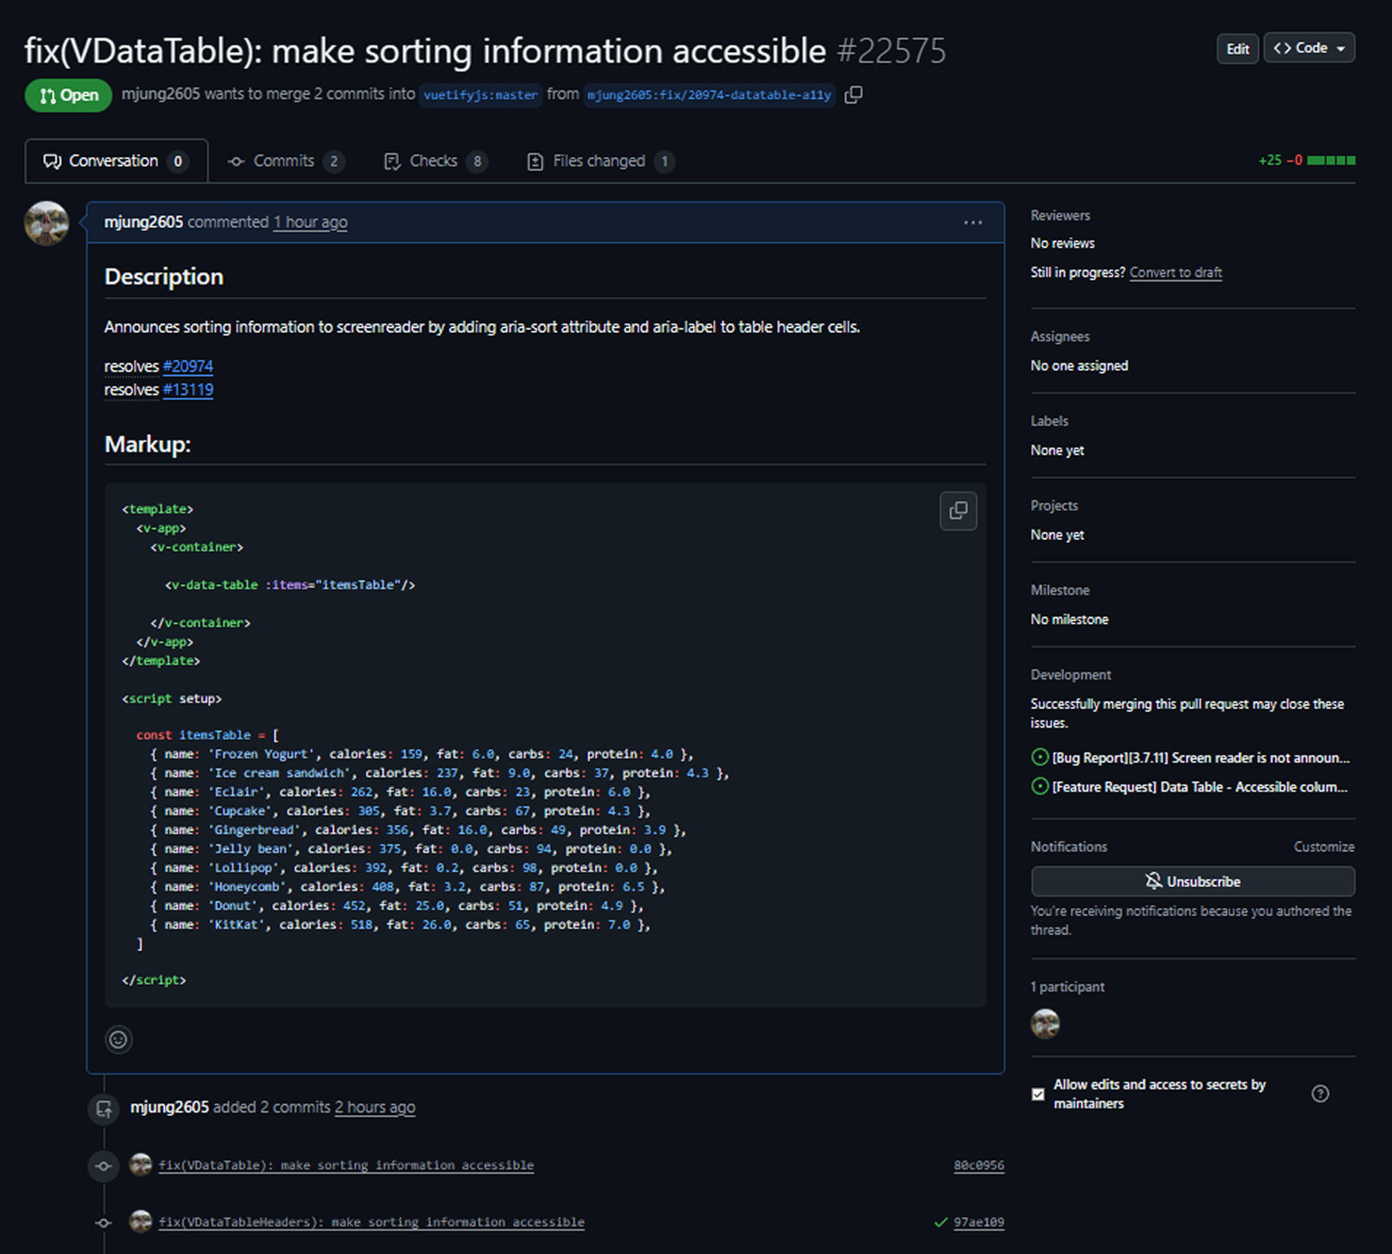Click the diffstat bar next to +25 −0
The width and height of the screenshot is (1392, 1254).
(1331, 160)
